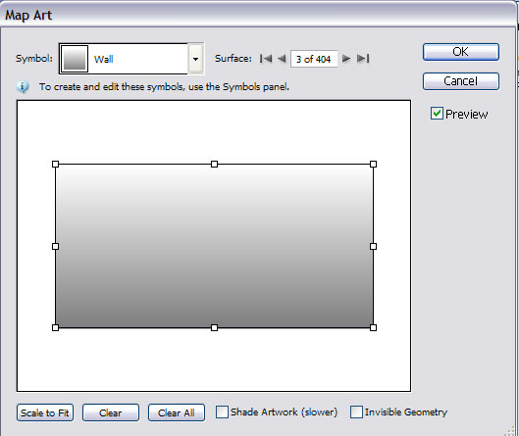Click the bottom-right bounding box handle
This screenshot has height=436, width=519.
point(373,327)
